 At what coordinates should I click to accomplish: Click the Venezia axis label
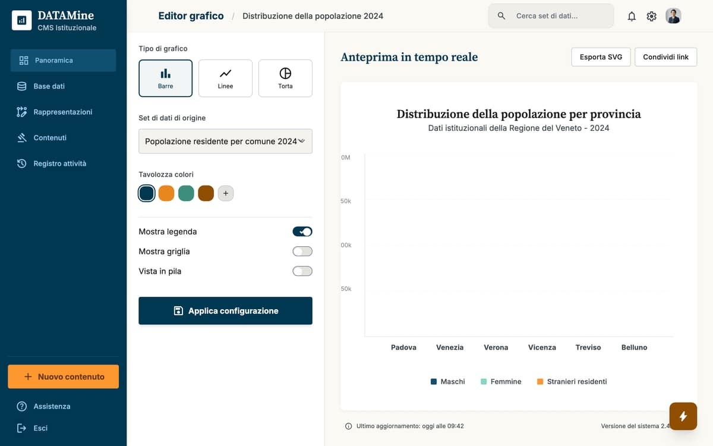tap(450, 347)
